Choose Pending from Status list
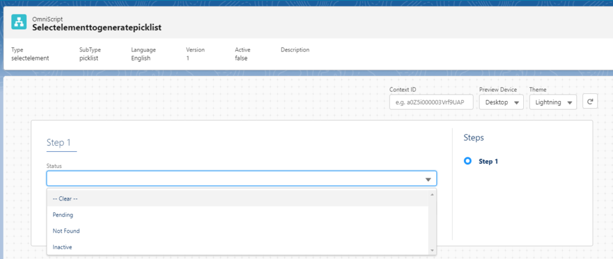This screenshot has height=259, width=613. click(x=237, y=215)
